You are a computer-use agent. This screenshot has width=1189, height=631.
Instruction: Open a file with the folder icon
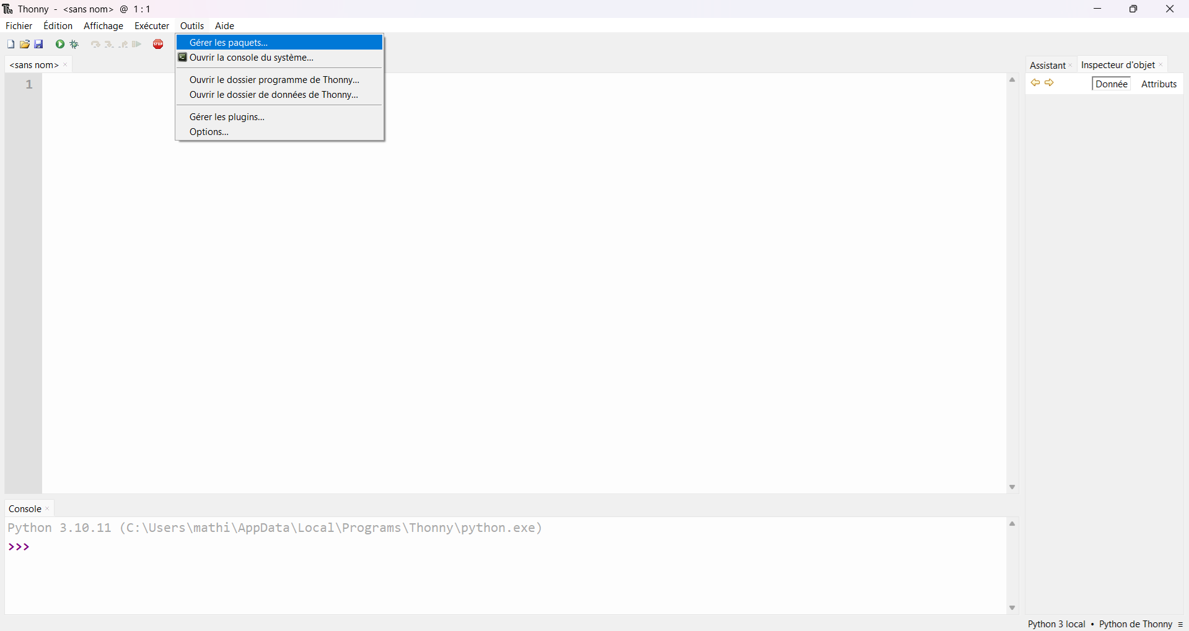click(25, 45)
